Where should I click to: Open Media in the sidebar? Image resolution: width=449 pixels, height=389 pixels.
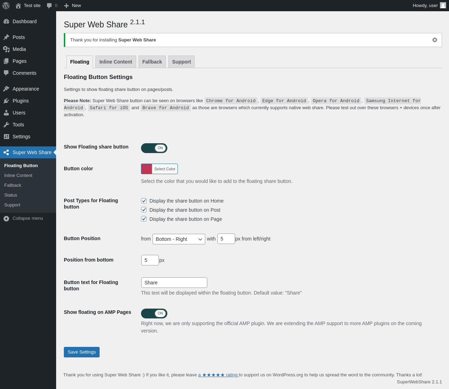[x=28, y=49]
